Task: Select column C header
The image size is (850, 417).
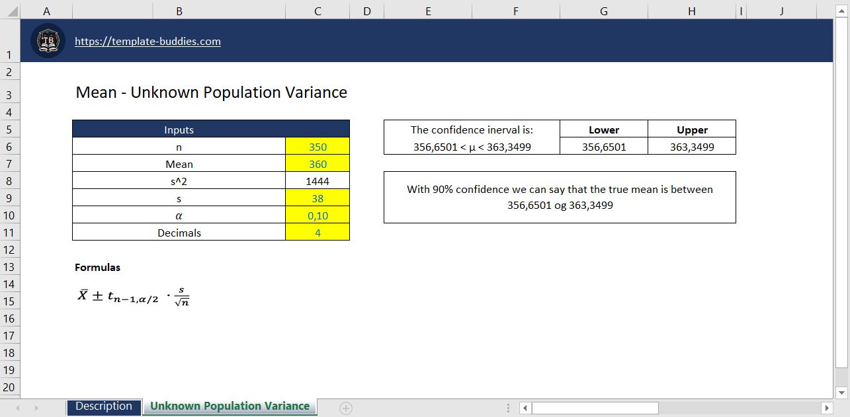Action: [317, 11]
